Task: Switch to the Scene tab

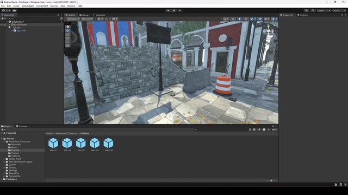Action: (70, 15)
